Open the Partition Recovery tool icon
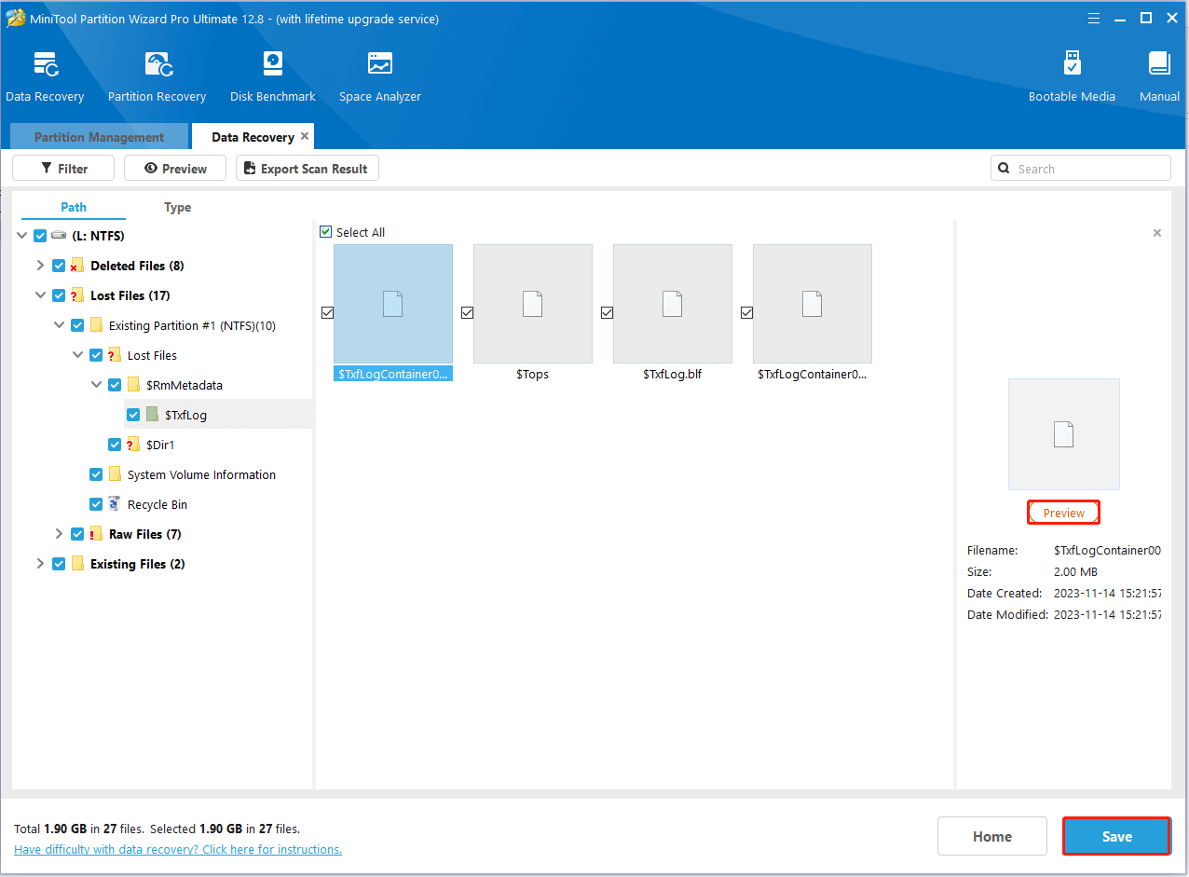The image size is (1189, 877). coord(157,64)
